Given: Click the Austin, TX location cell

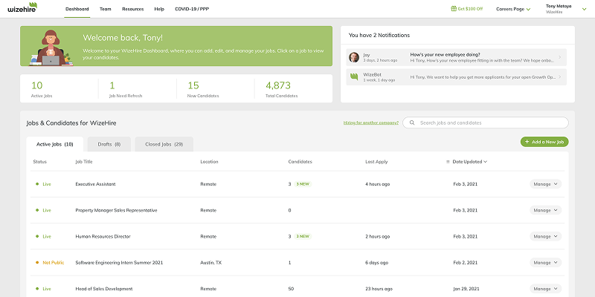Looking at the screenshot, I should coord(211,263).
